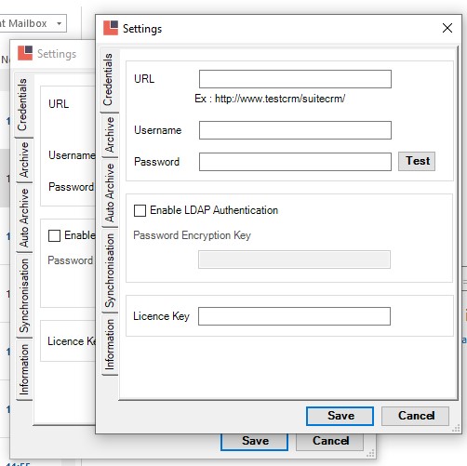Select the Synchronisation tab in front dialog
The width and height of the screenshot is (467, 466).
click(110, 271)
